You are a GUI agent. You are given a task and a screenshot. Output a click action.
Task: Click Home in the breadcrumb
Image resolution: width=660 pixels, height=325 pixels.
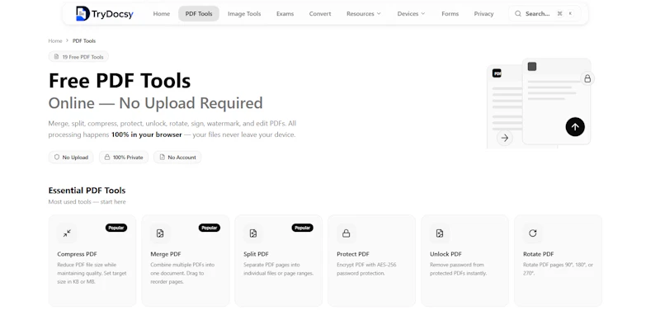point(55,41)
